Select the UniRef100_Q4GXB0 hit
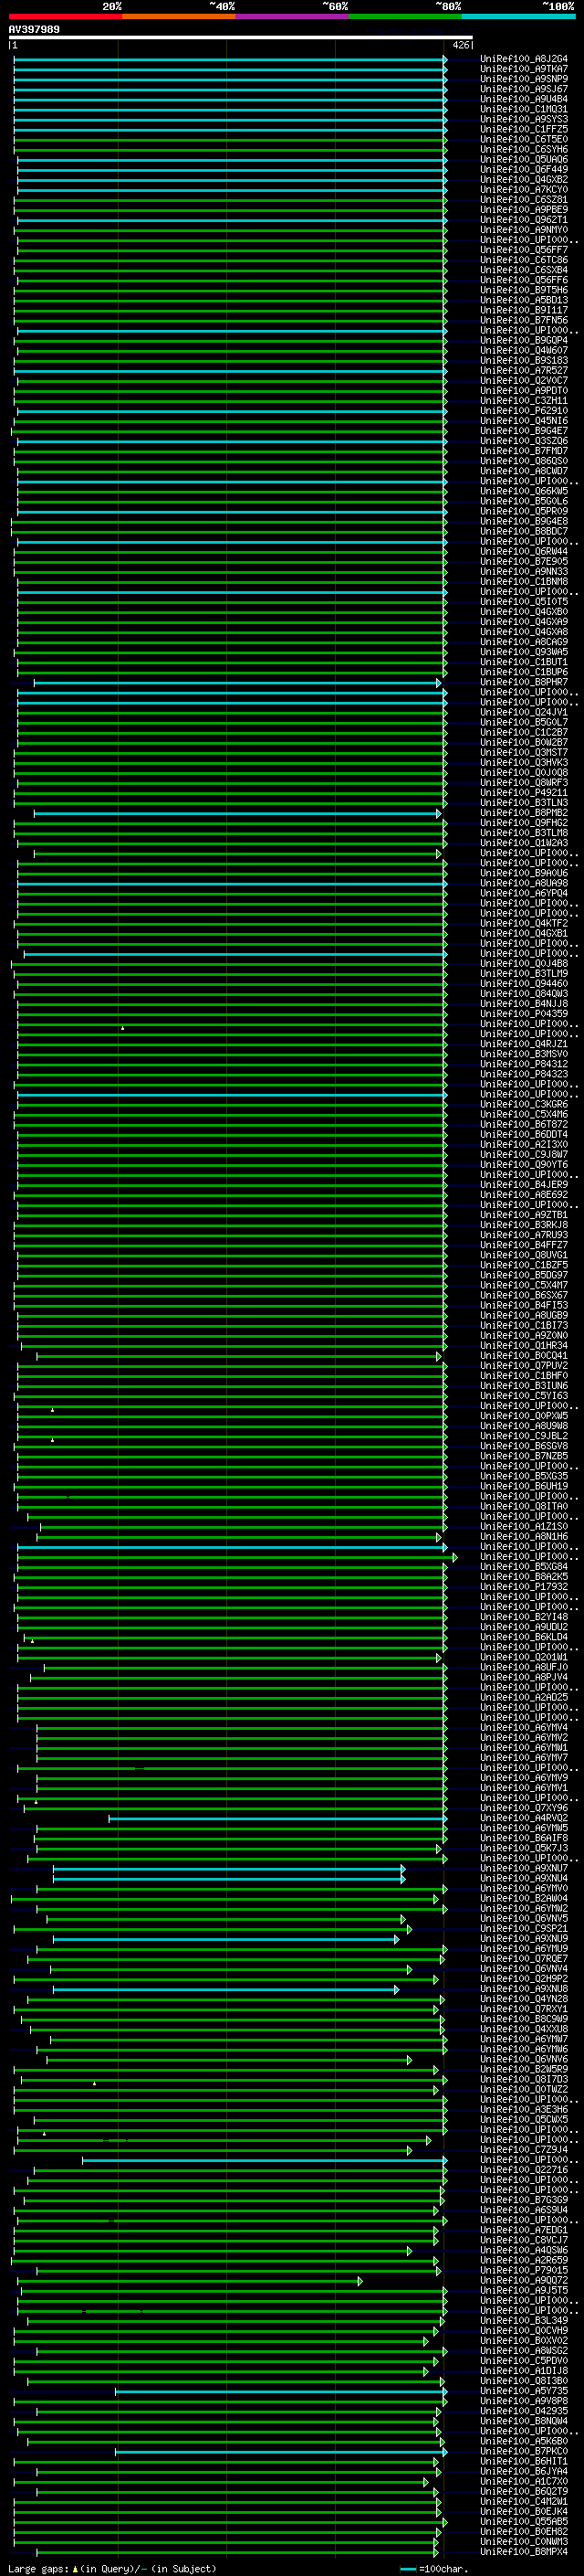Image resolution: width=584 pixels, height=2576 pixels. coord(524,612)
